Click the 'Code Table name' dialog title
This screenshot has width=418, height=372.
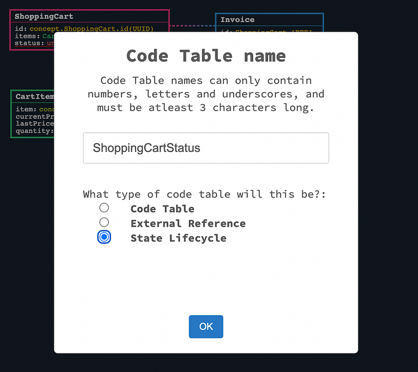(206, 56)
